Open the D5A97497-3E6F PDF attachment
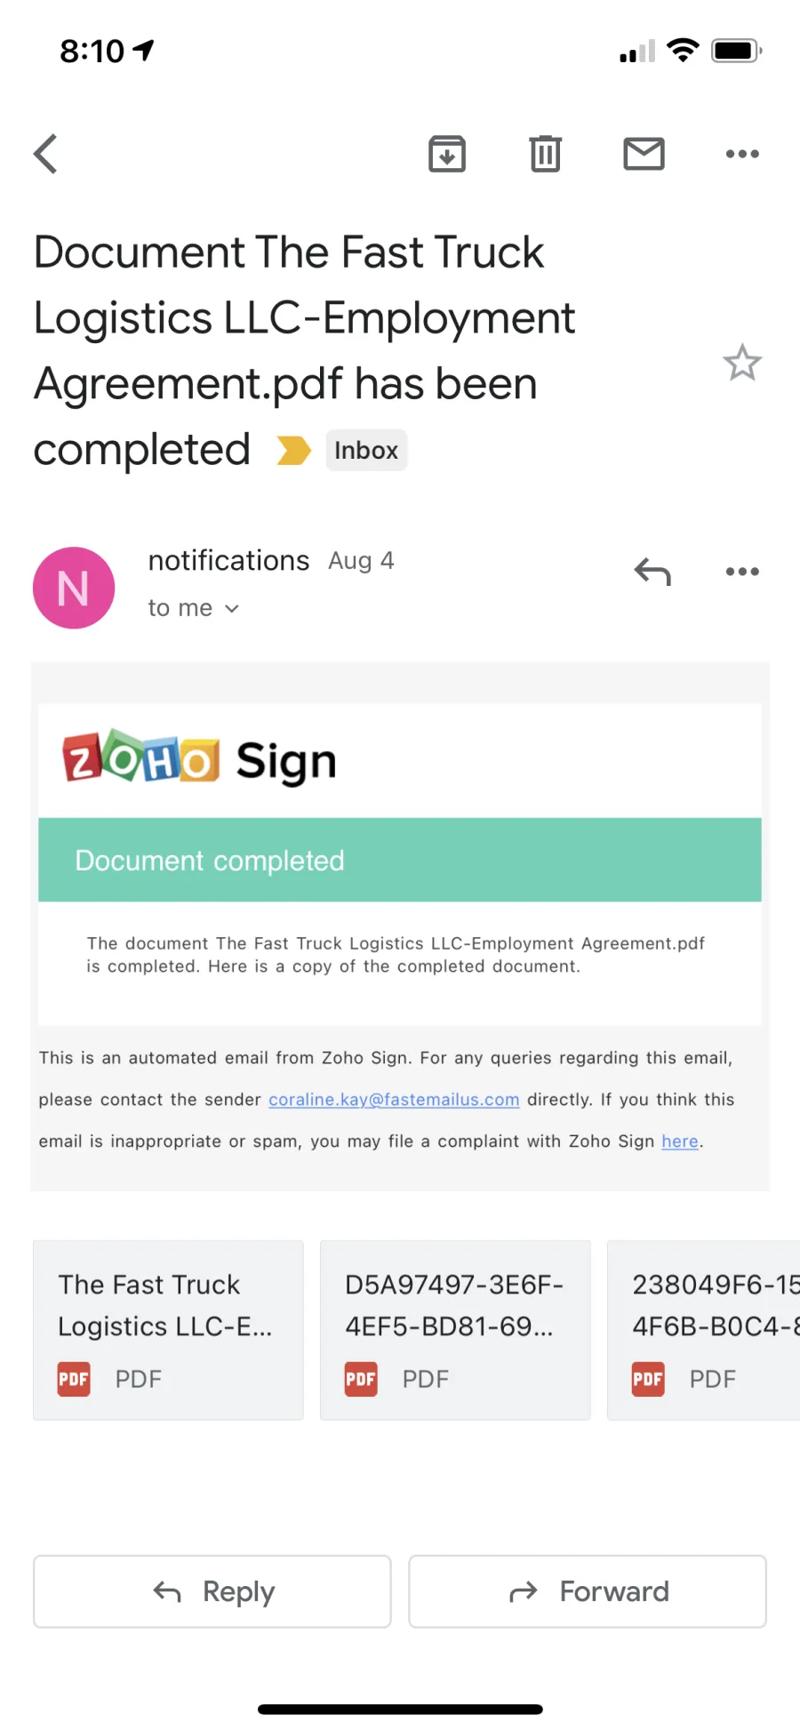The image size is (800, 1731). [x=455, y=1330]
